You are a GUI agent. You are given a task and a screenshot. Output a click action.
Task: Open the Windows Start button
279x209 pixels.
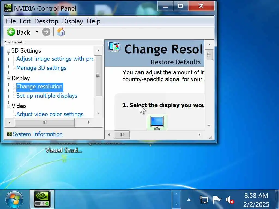[x=14, y=199]
